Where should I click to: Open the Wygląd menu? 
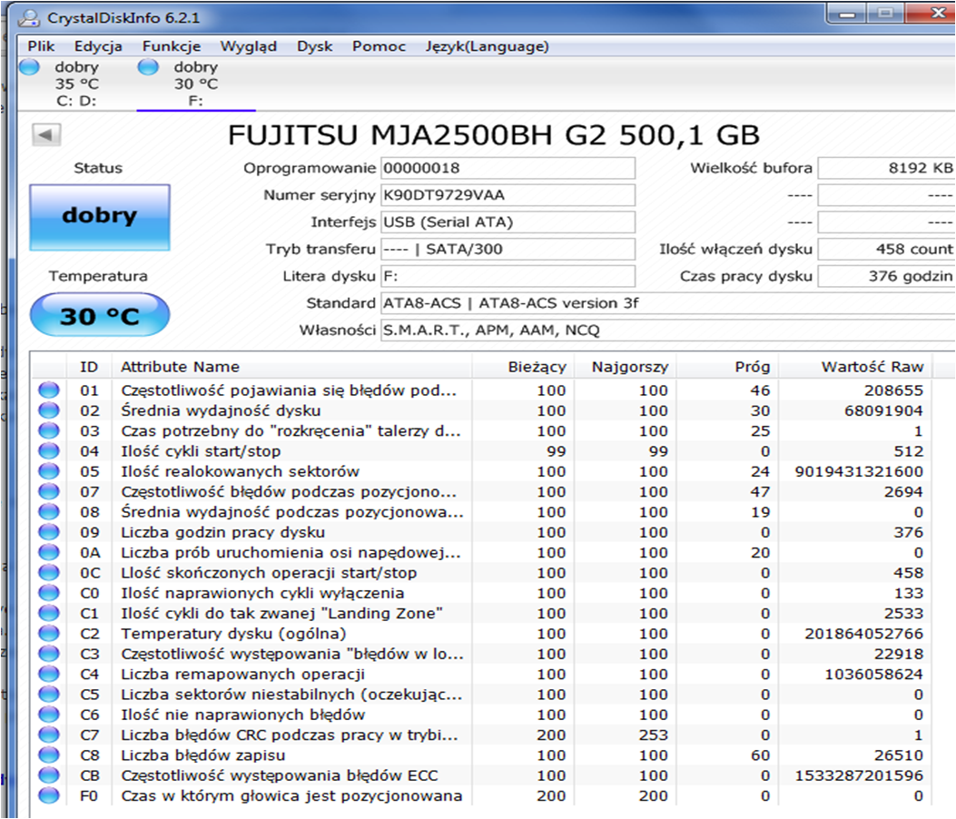(248, 46)
